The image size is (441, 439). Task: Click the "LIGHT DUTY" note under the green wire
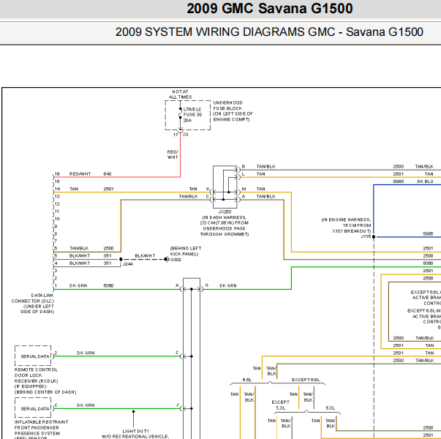click(x=136, y=431)
